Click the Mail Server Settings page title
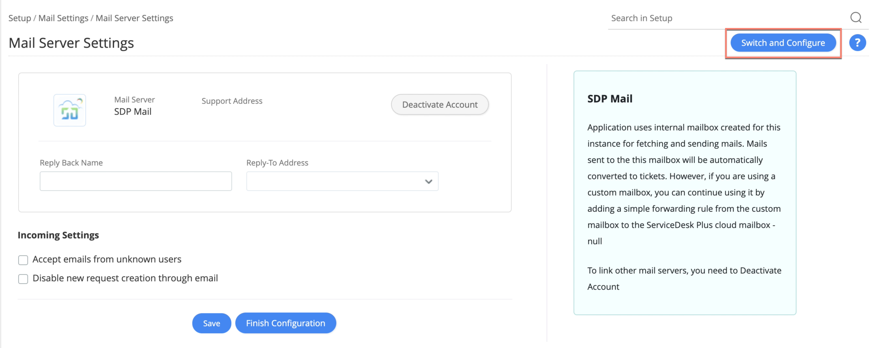 tap(71, 43)
